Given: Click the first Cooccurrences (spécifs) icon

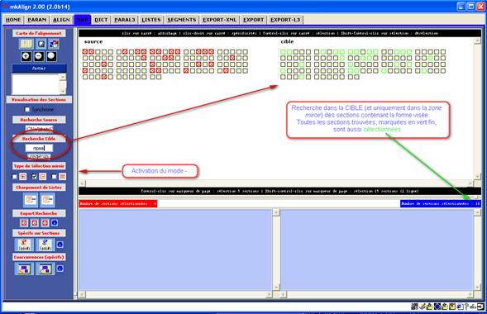Looking at the screenshot, I should pos(24,269).
